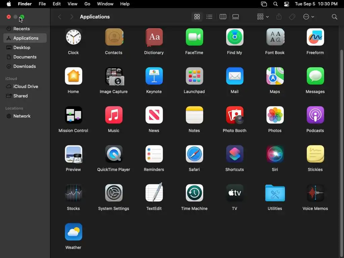Open the Window menu
Screen dimensions: 344x258
[105, 4]
